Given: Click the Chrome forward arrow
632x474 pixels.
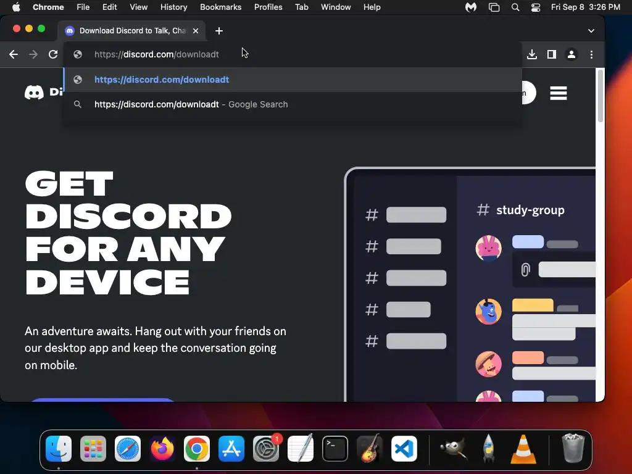Looking at the screenshot, I should (33, 54).
